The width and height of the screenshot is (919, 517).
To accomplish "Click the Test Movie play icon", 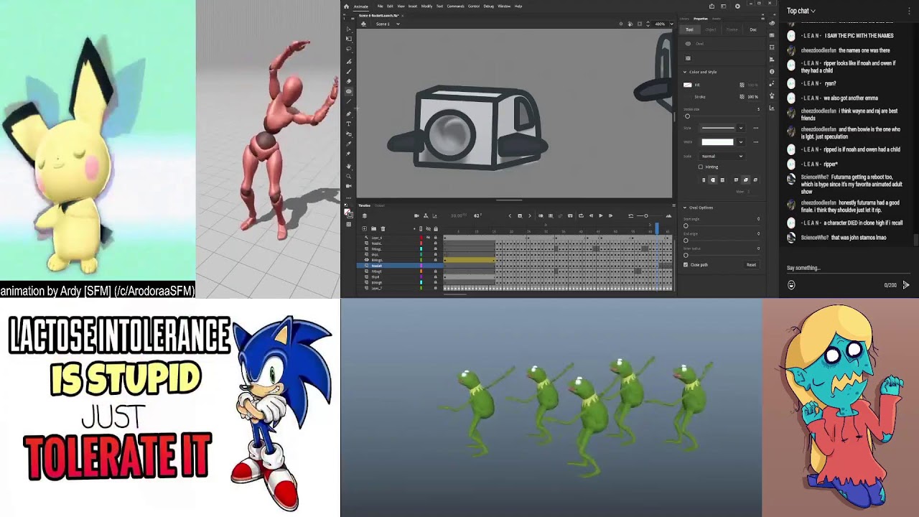I will (x=737, y=6).
